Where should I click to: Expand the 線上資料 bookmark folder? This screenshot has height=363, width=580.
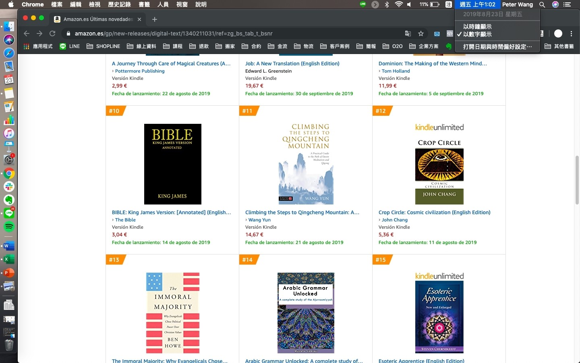pos(141,46)
